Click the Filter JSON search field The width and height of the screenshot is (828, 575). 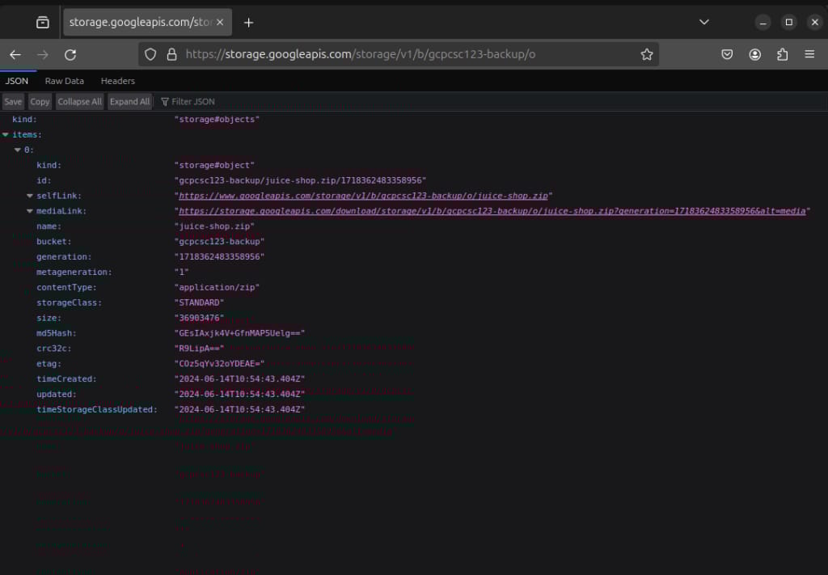[194, 102]
